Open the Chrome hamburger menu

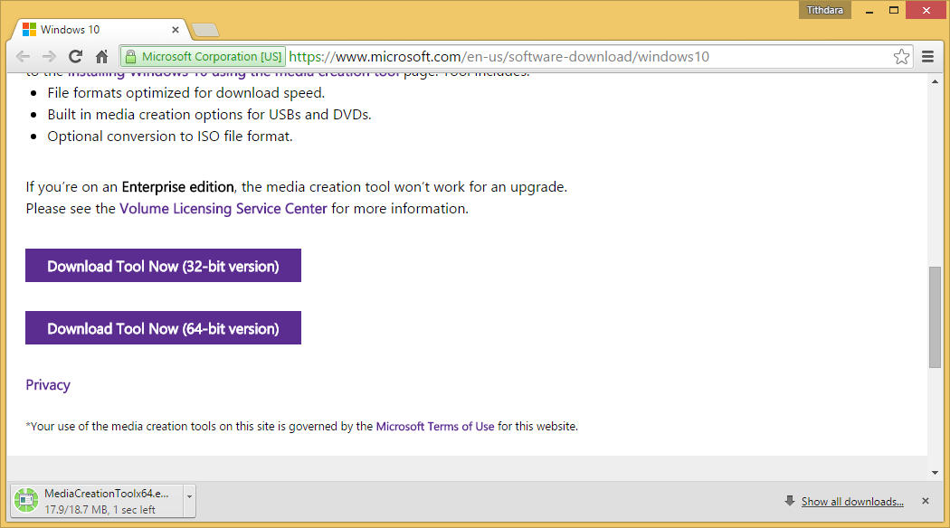pos(927,57)
